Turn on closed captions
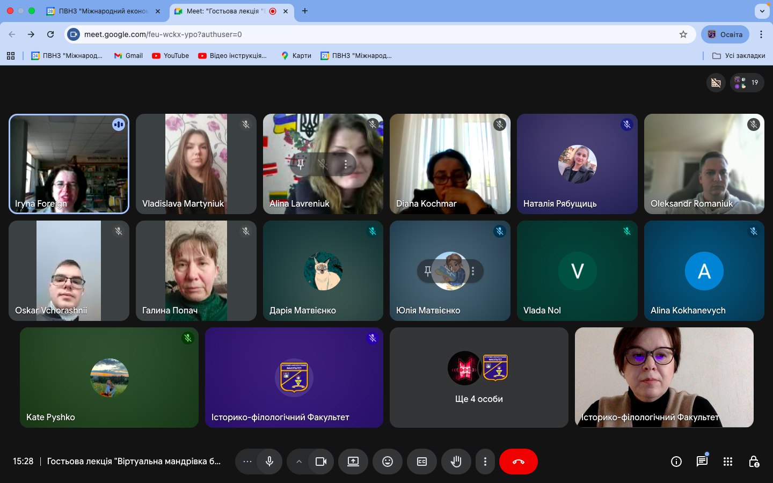Screen dimensions: 773x483 421,462
